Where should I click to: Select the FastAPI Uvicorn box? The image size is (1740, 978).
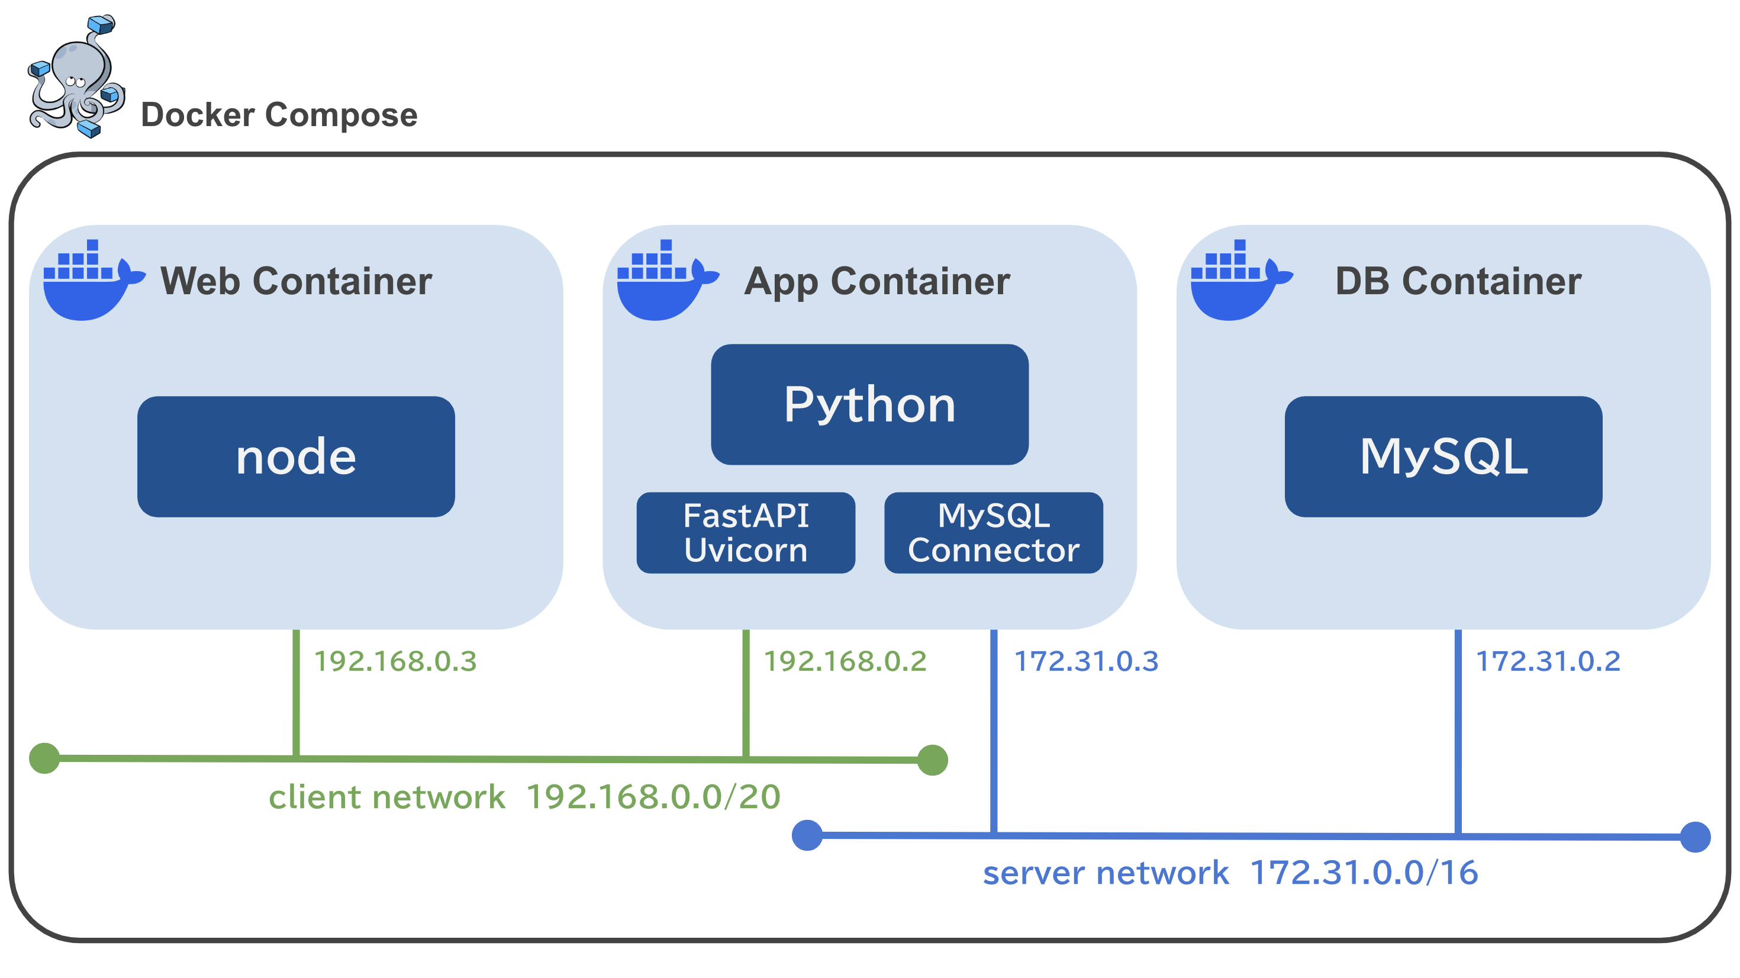746,533
